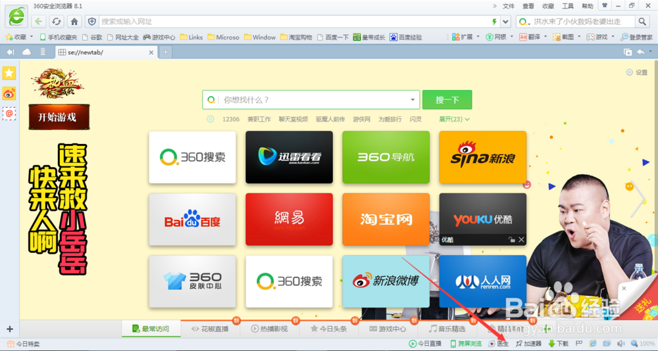Open the 兼职工作 hot word link
This screenshot has height=351, width=658.
259,119
